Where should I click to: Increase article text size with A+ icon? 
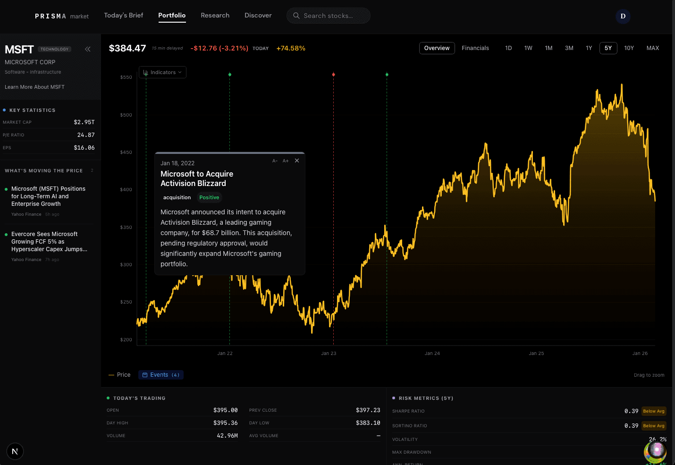(x=285, y=161)
